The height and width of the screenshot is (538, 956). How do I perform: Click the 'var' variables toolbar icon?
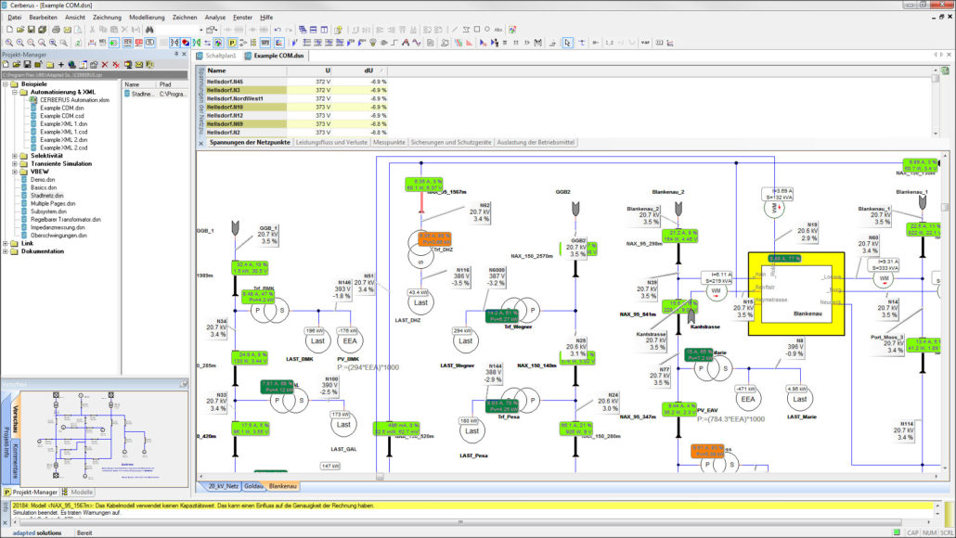[645, 43]
